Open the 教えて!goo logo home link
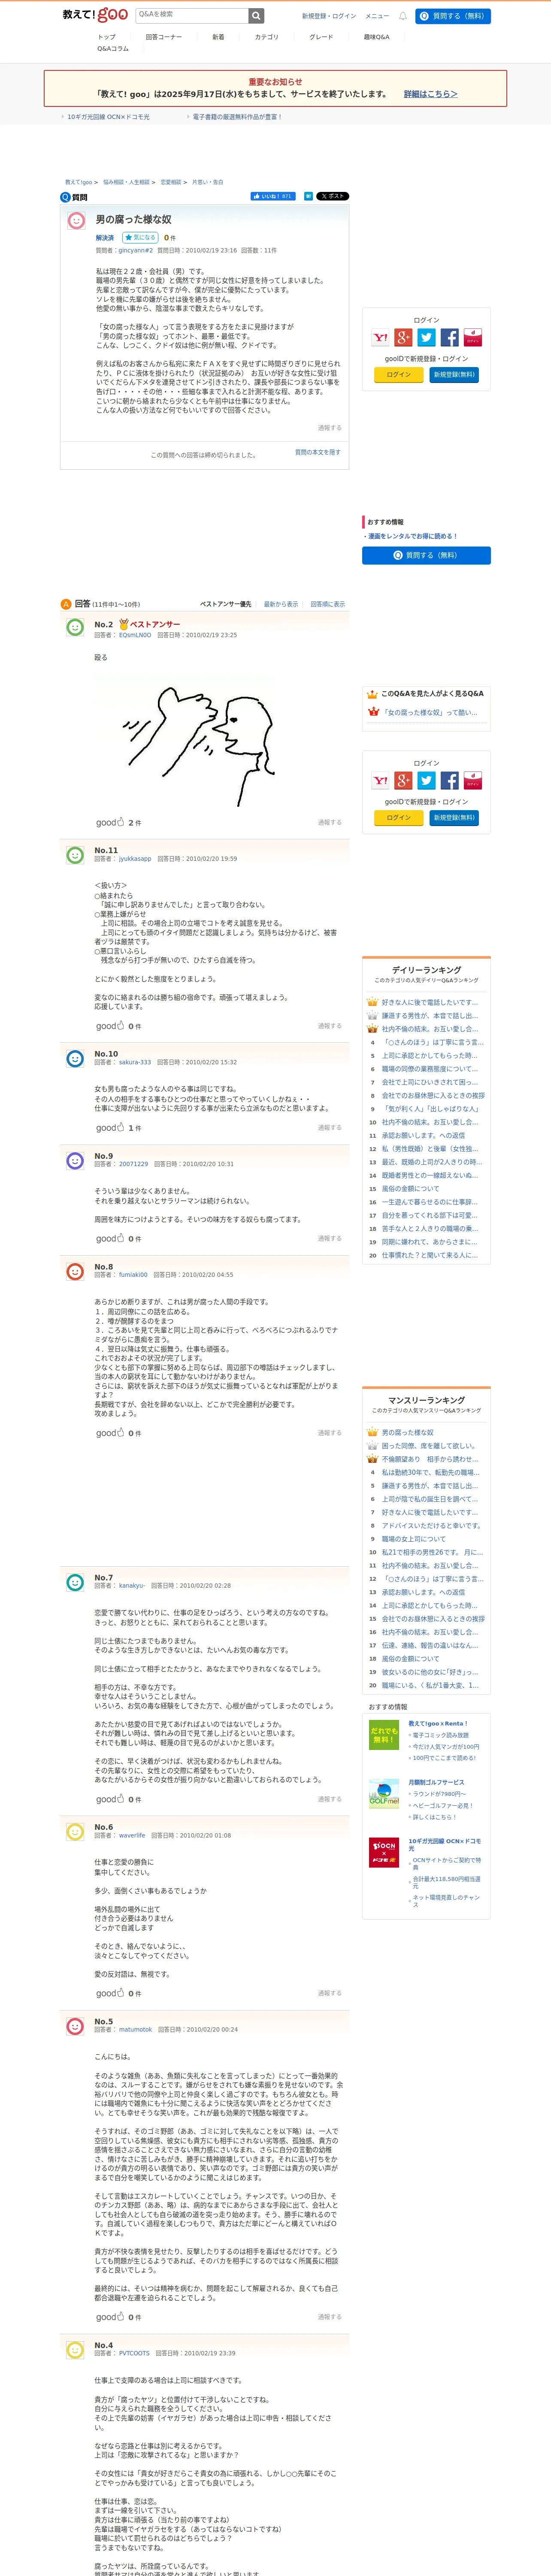Screen dimensions: 551x2576 pyautogui.click(x=95, y=15)
